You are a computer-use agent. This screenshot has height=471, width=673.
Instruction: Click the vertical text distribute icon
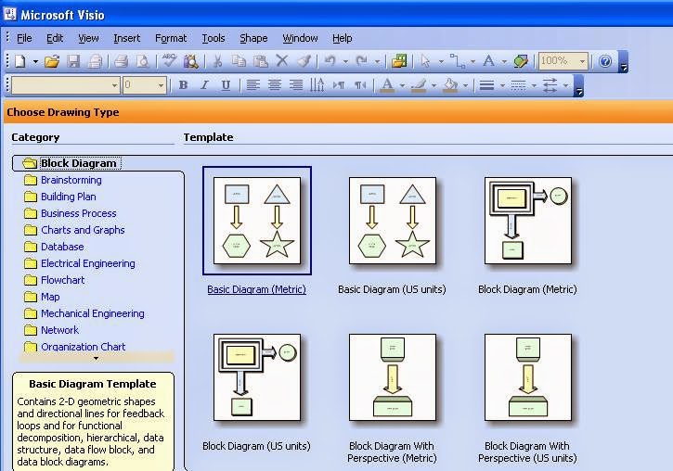coord(317,85)
